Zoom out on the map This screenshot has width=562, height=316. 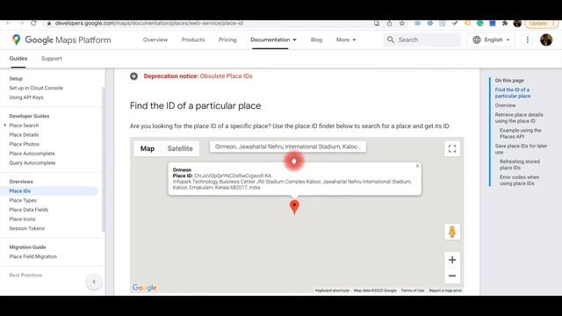click(452, 276)
